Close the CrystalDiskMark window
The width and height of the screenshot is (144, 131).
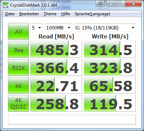point(133,4)
